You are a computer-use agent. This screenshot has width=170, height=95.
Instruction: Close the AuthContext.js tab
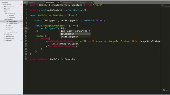point(58,2)
